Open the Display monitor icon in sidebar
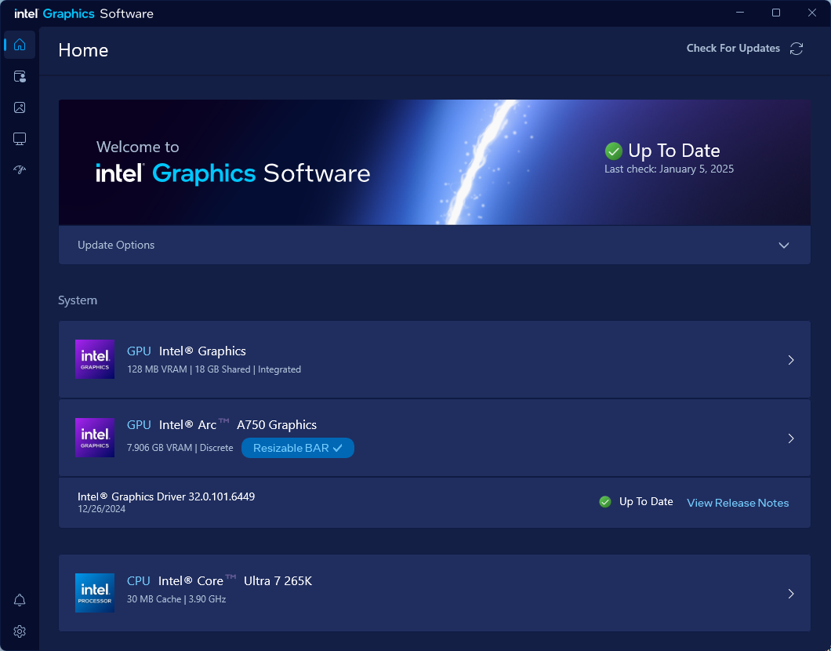The image size is (831, 651). click(20, 139)
